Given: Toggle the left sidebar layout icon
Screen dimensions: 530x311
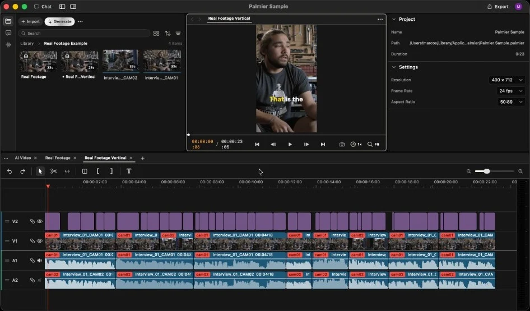Looking at the screenshot, I should click(62, 6).
